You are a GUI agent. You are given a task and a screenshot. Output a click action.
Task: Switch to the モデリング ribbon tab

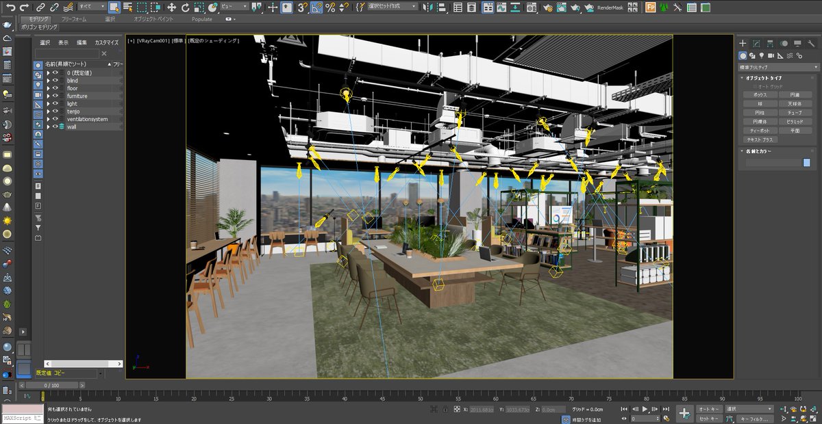coord(39,19)
